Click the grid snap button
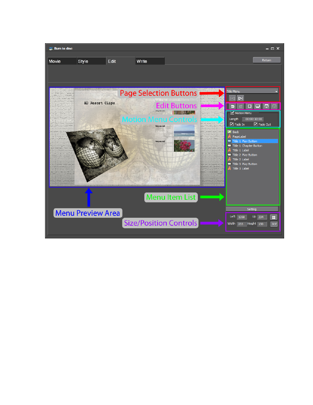313x405 pixels. coord(274,217)
